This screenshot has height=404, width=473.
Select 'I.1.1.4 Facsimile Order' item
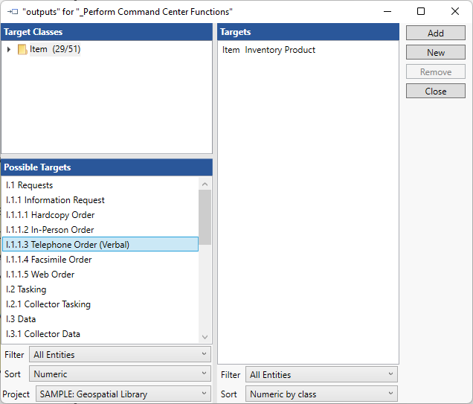(49, 260)
